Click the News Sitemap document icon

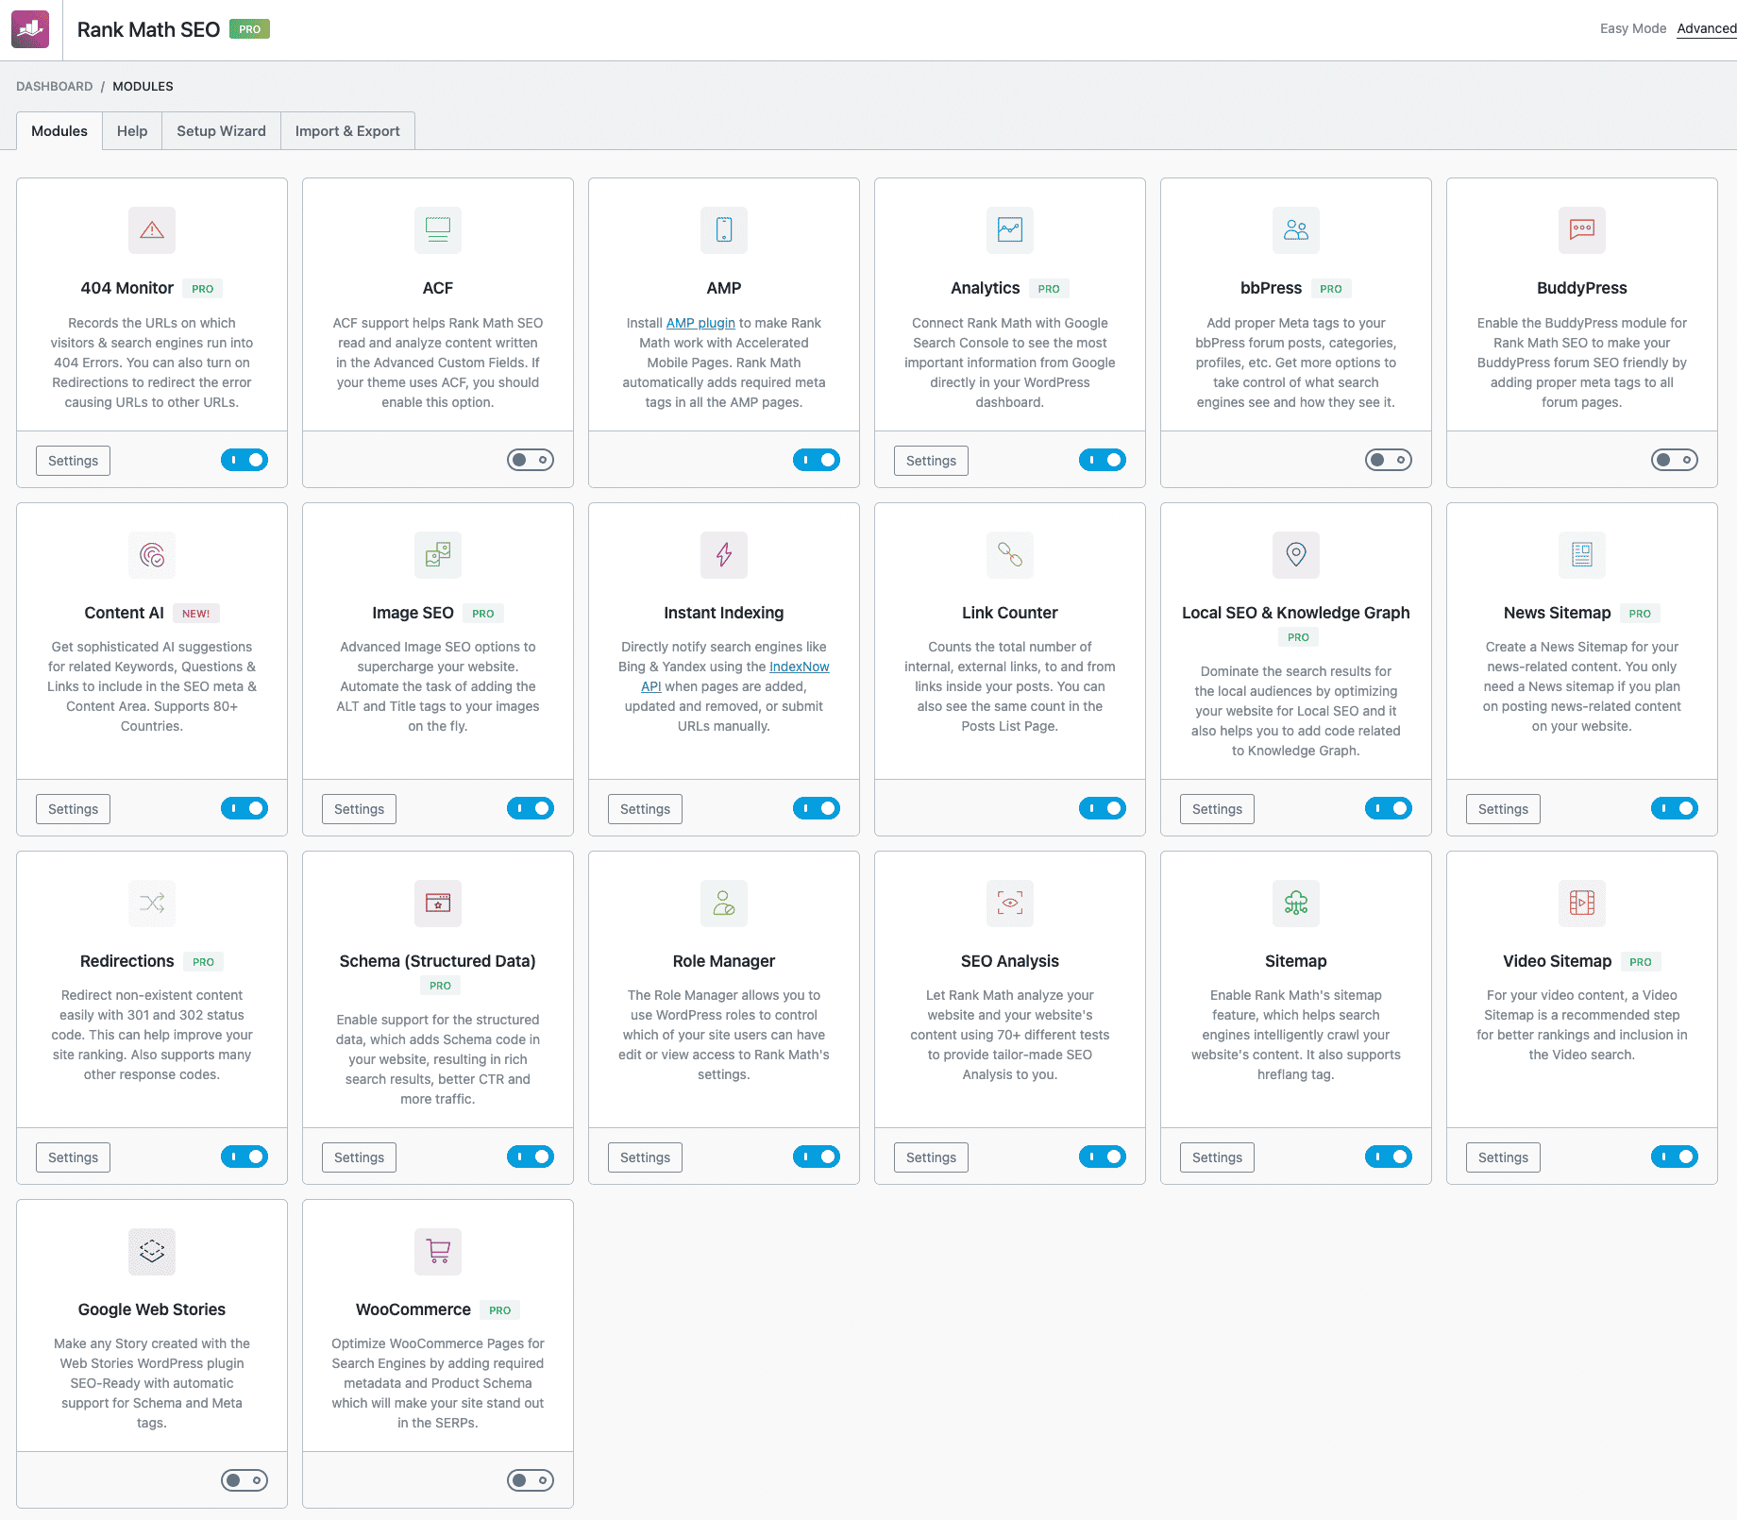tap(1582, 555)
